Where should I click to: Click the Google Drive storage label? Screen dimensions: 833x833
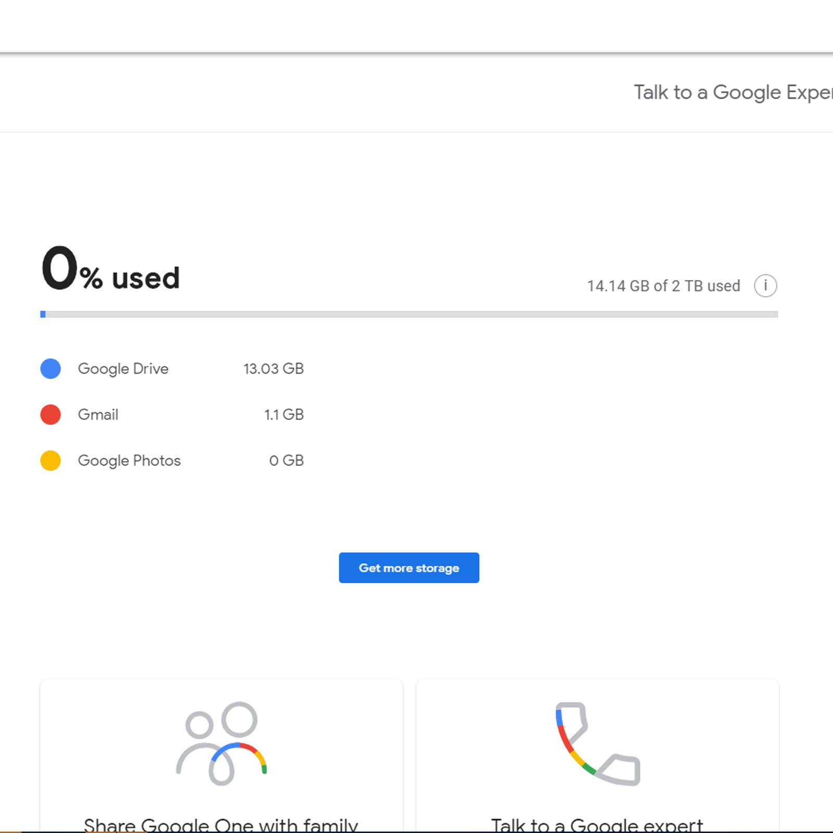pyautogui.click(x=123, y=369)
